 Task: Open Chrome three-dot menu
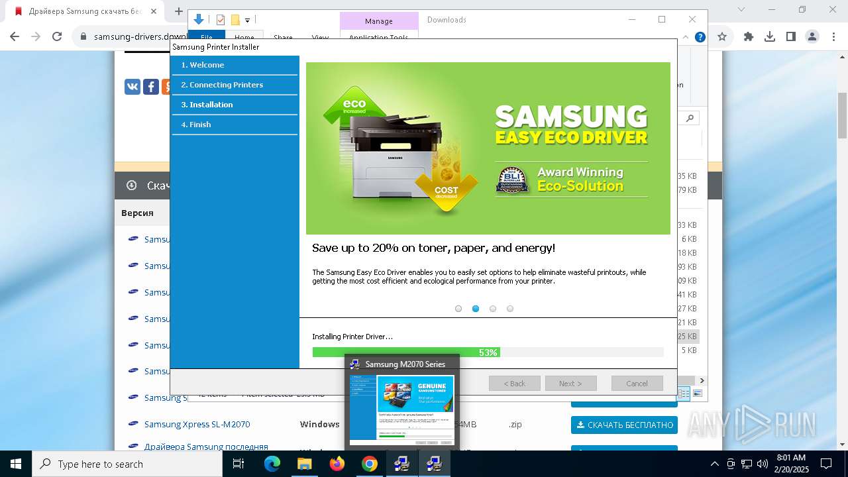(833, 37)
